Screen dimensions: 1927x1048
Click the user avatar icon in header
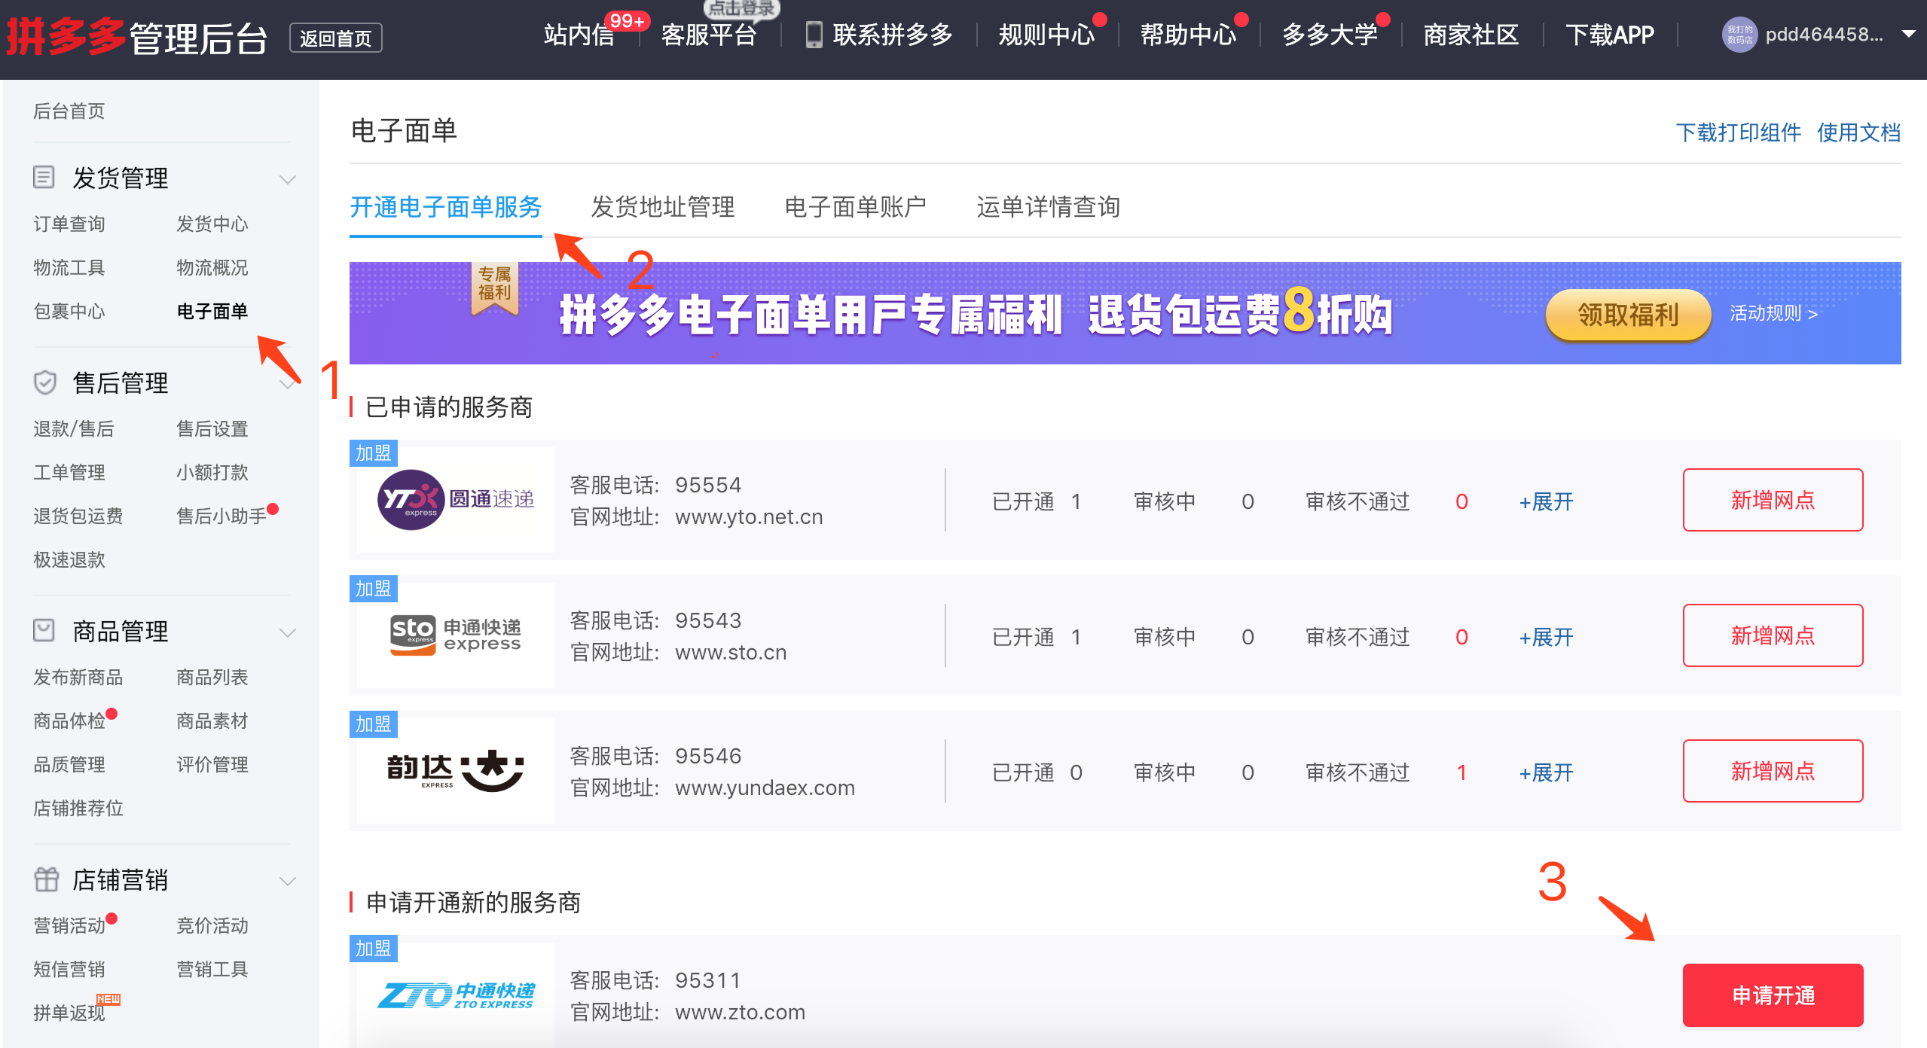pyautogui.click(x=1739, y=35)
